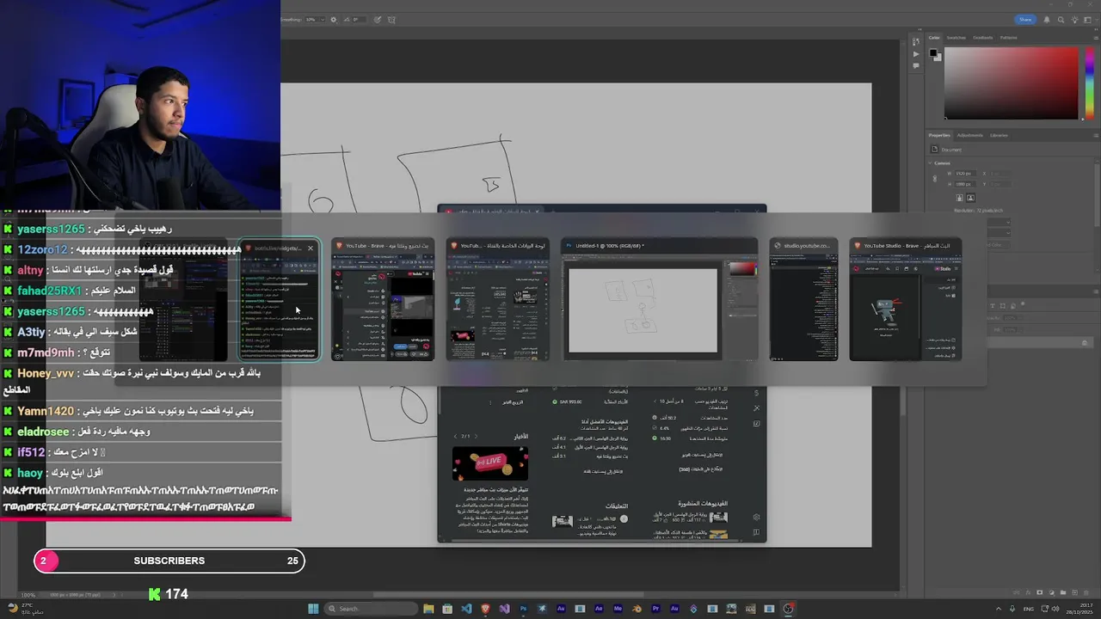This screenshot has height=619, width=1101.
Task: Open the workspace switcher icon in Photoshop
Action: point(1088,20)
